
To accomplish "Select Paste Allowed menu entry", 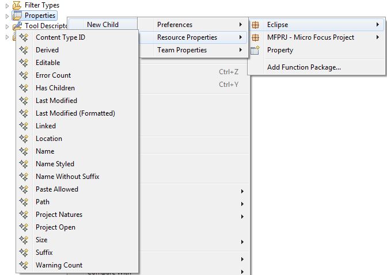I will click(x=57, y=189).
